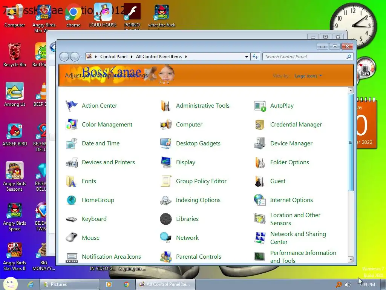
Task: Select the Angry Birds Seasons desktop shortcut
Action: pos(15,176)
